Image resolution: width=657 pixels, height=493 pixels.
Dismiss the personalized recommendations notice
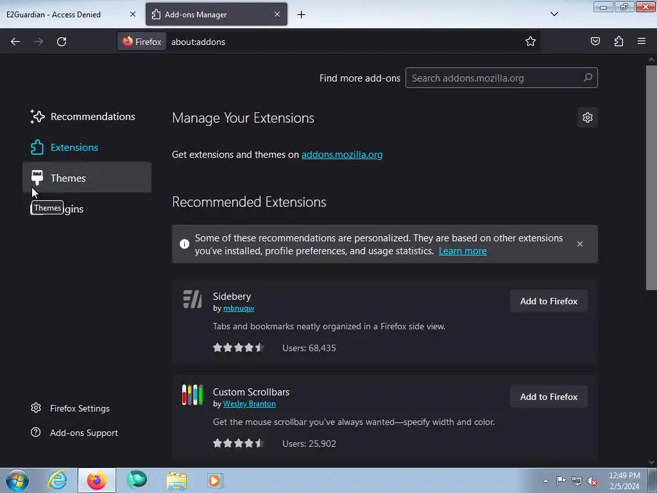(580, 244)
